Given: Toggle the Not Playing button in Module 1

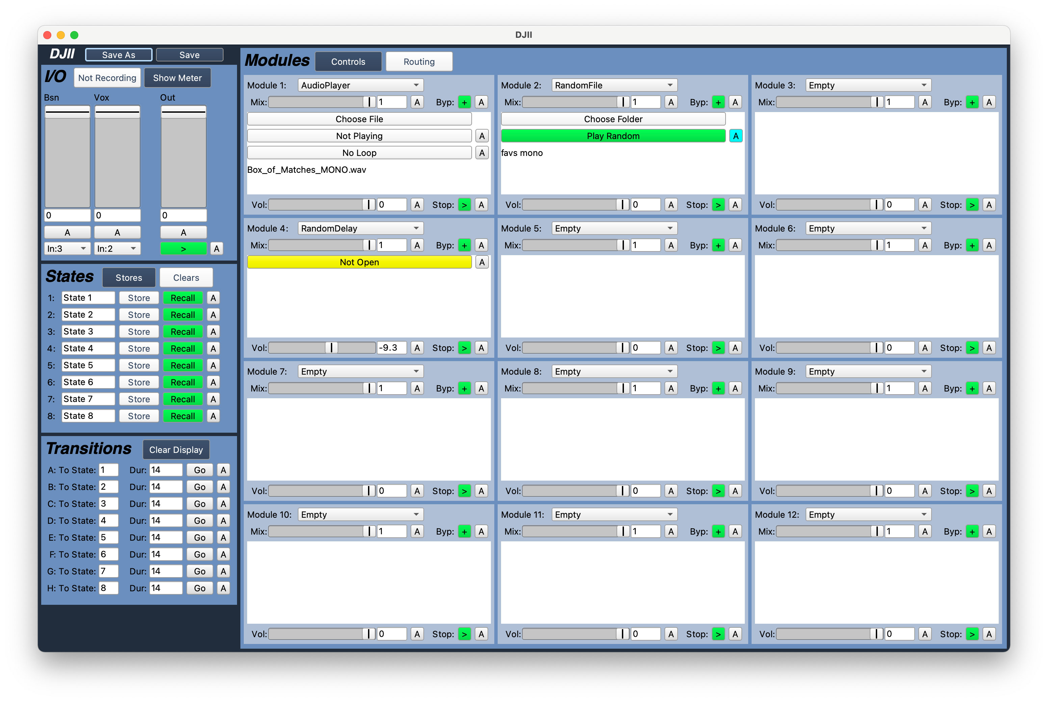Looking at the screenshot, I should (x=359, y=136).
